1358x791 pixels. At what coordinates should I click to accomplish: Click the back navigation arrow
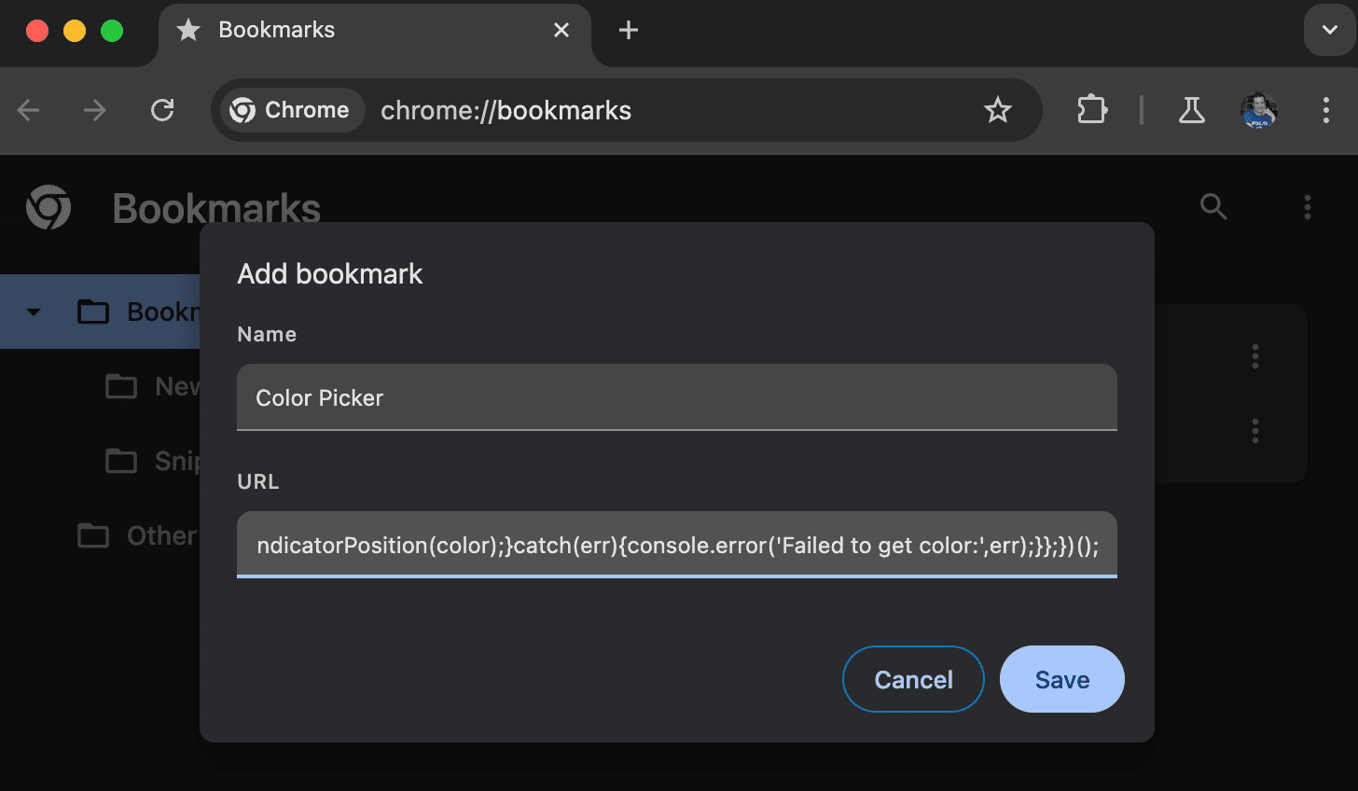click(x=28, y=110)
